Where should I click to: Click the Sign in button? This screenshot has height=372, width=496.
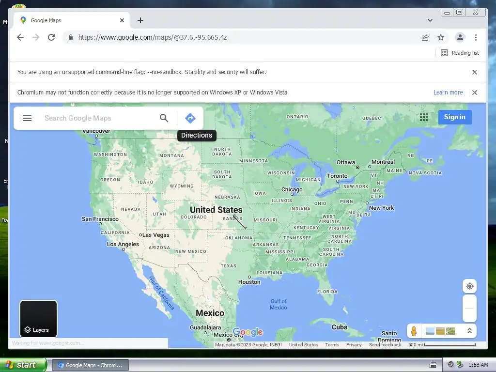tap(454, 117)
